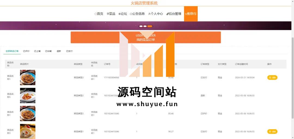Click the 订单号 column header

coord(107,64)
